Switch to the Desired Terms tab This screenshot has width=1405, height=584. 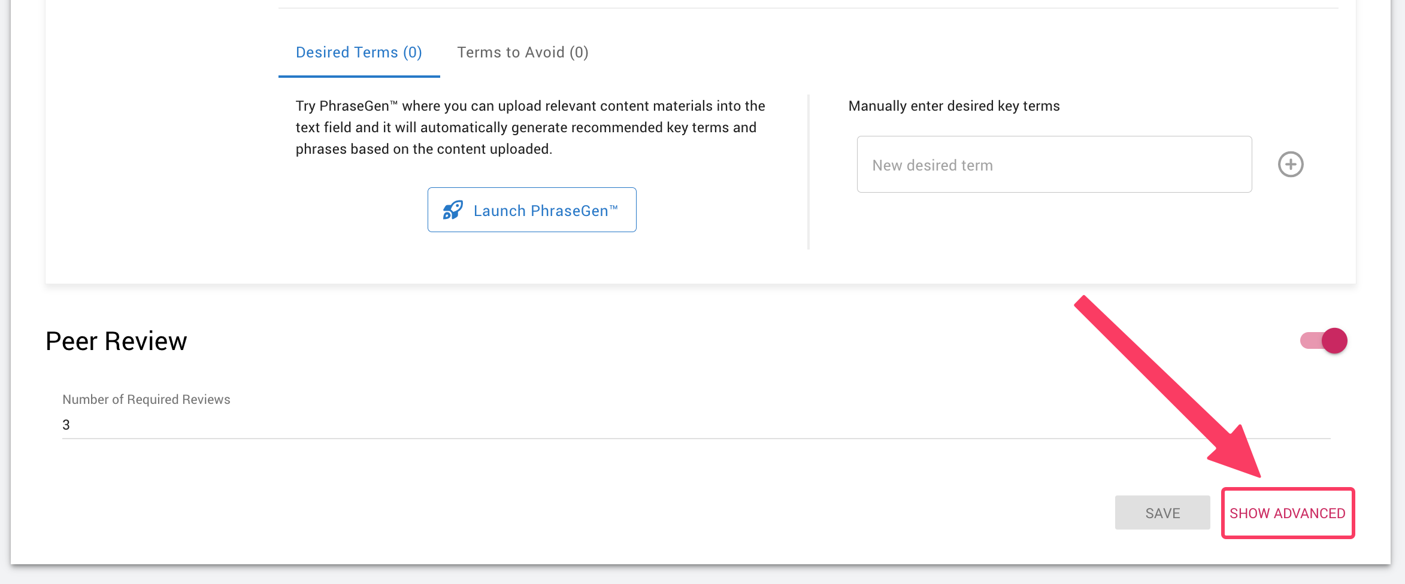coord(359,53)
